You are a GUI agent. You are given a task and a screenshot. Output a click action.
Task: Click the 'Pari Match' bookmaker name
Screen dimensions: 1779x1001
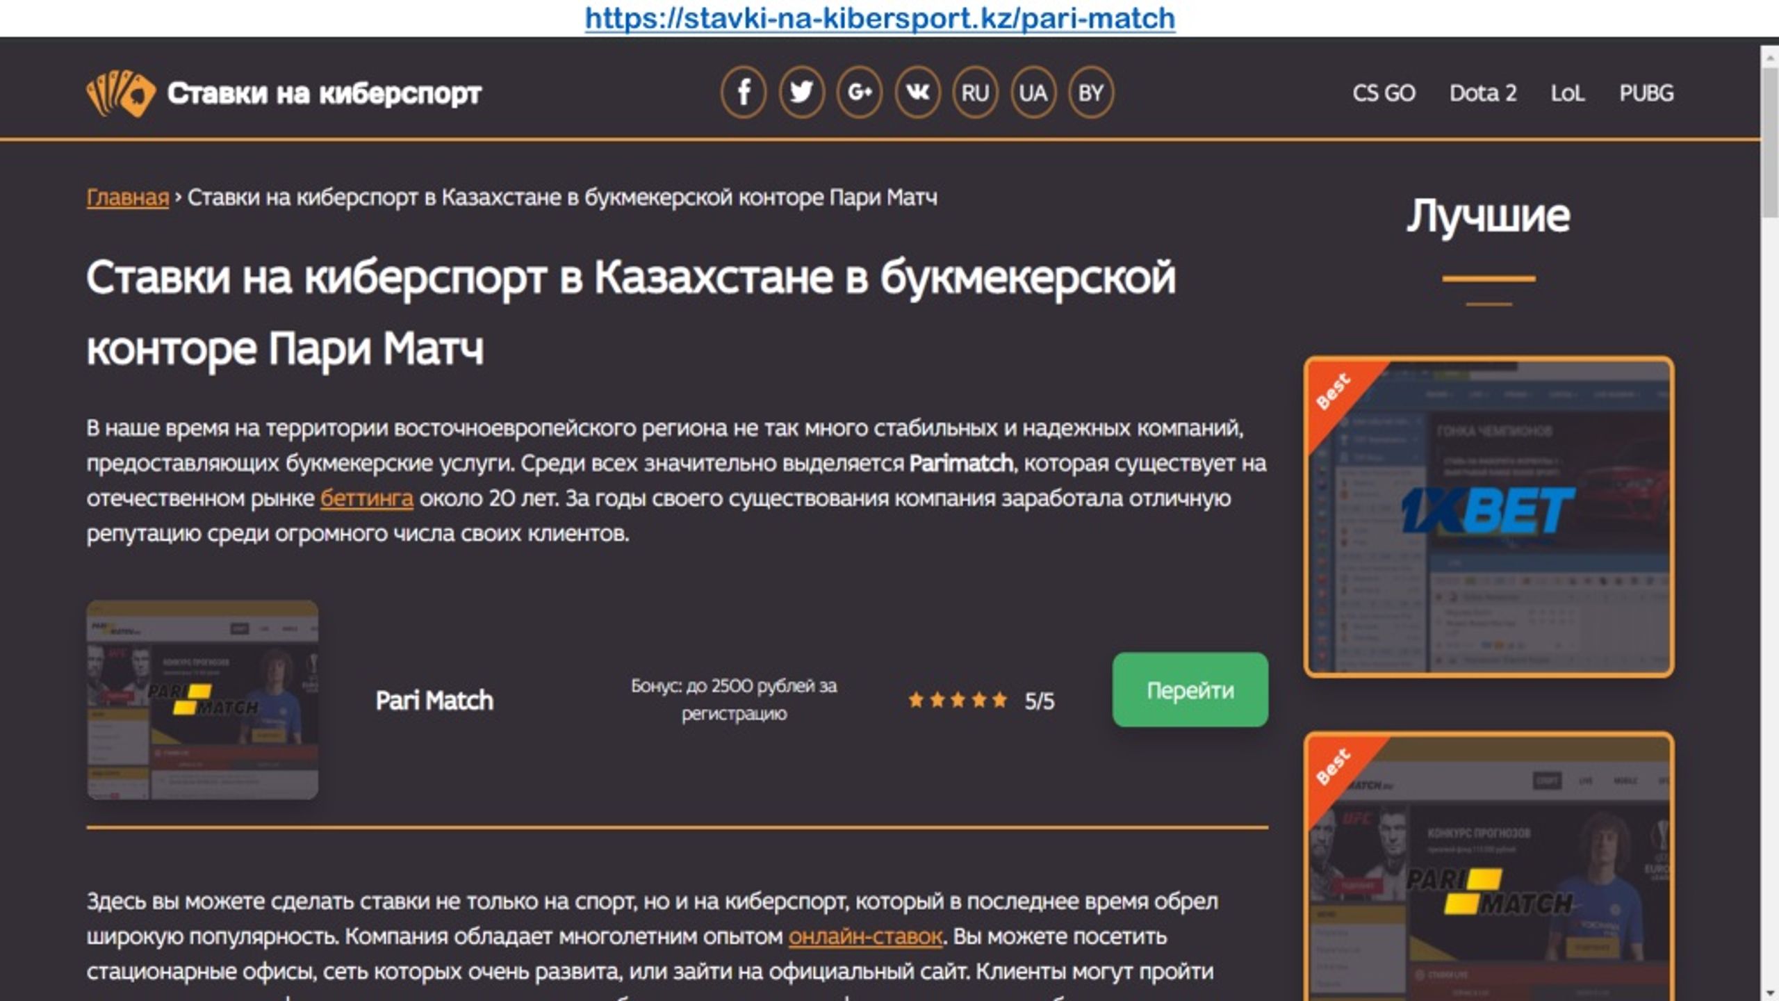(x=434, y=700)
